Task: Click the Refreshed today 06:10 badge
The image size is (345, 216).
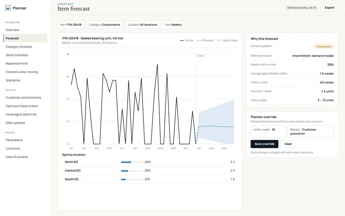Action: point(302,8)
